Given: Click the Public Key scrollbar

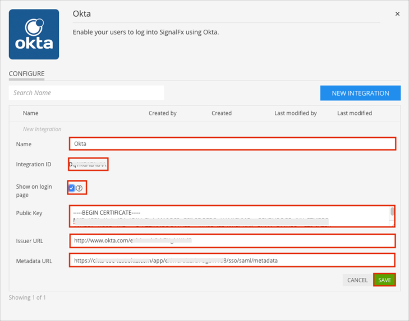Looking at the screenshot, I should 392,213.
